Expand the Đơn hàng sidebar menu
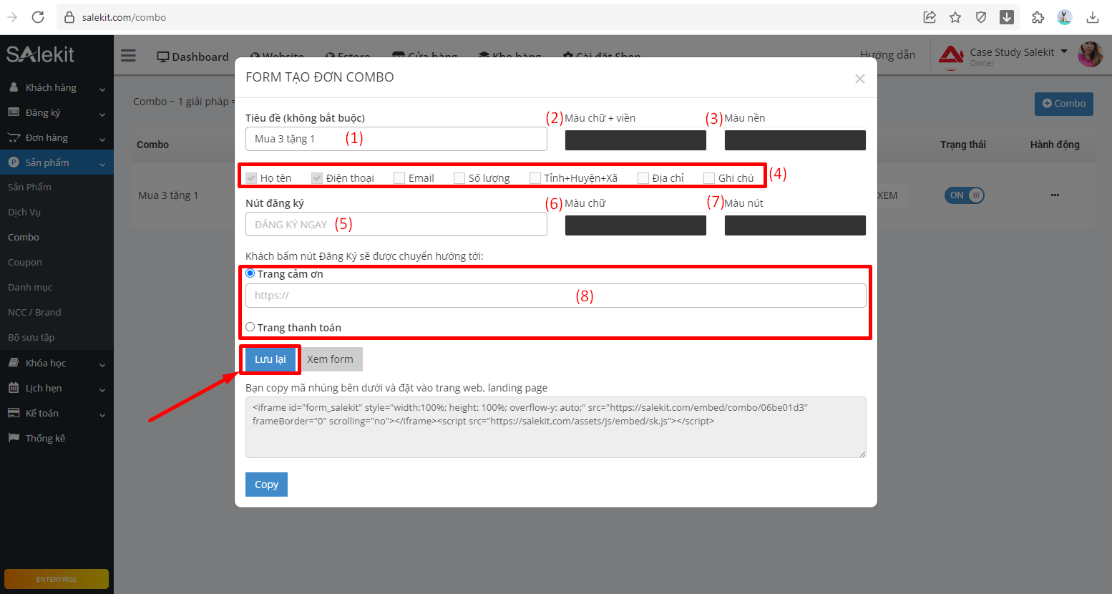 point(102,139)
